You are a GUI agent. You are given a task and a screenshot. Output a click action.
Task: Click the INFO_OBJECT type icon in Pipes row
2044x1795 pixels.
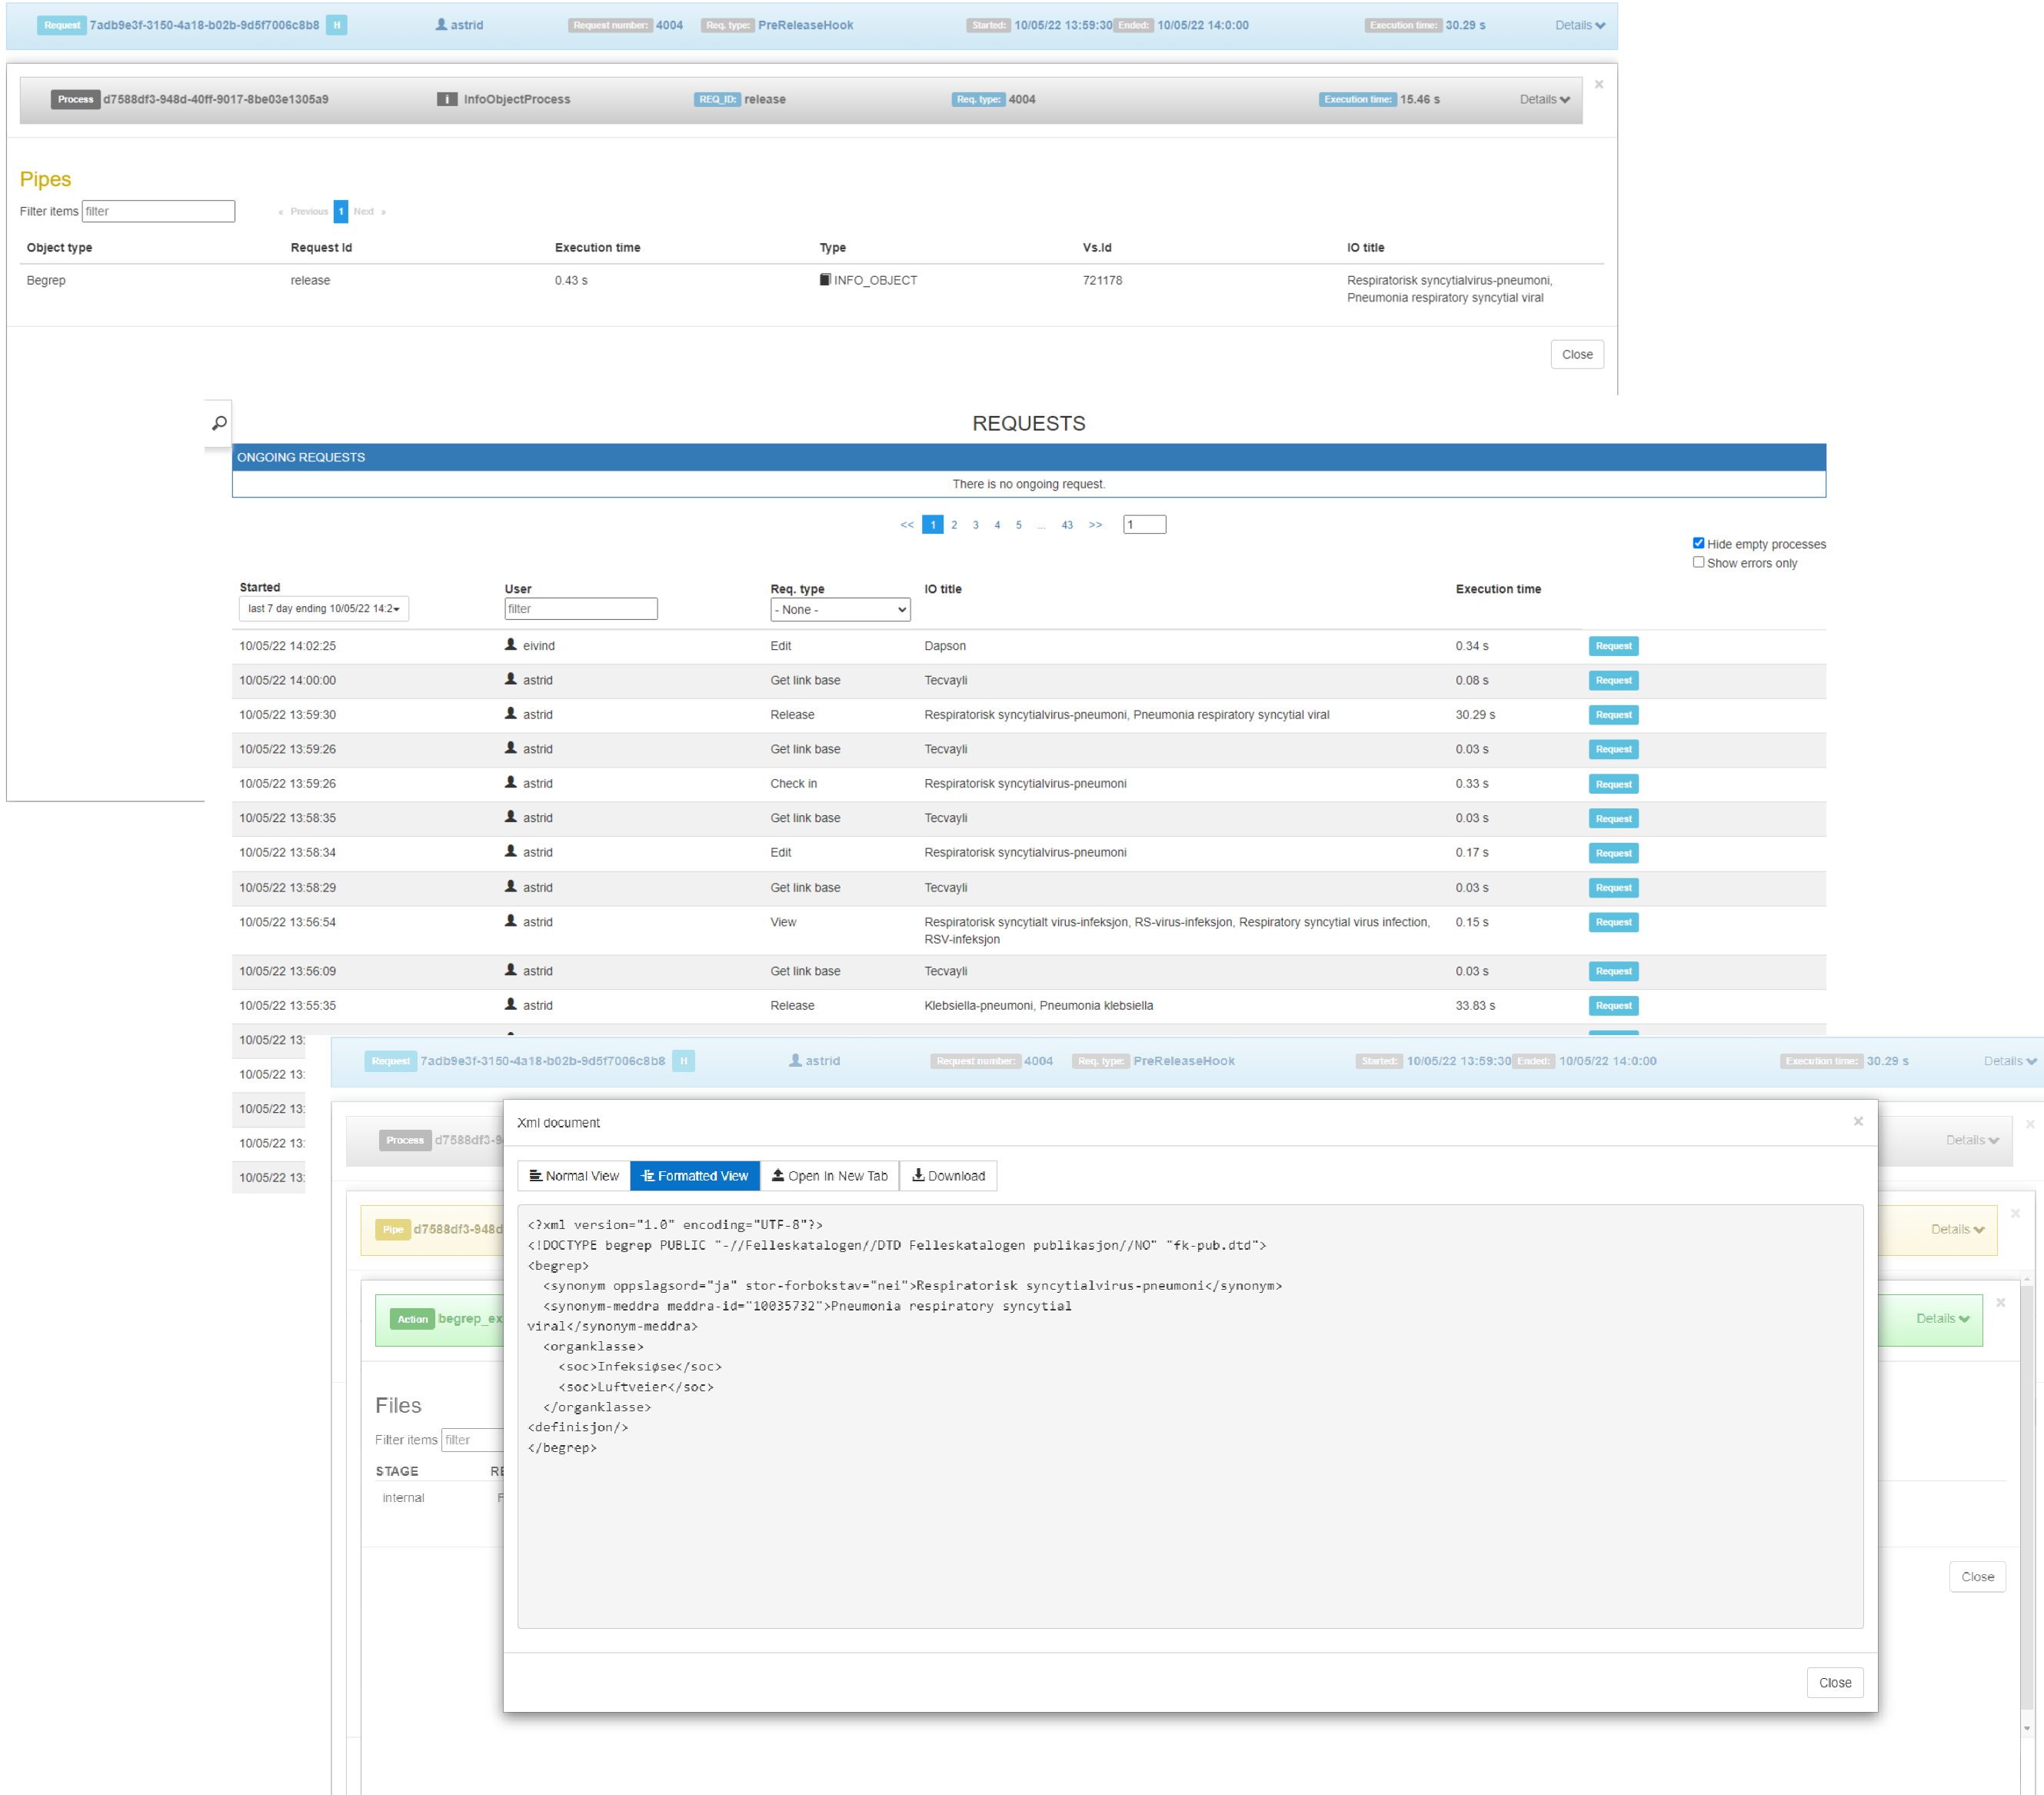tap(825, 280)
